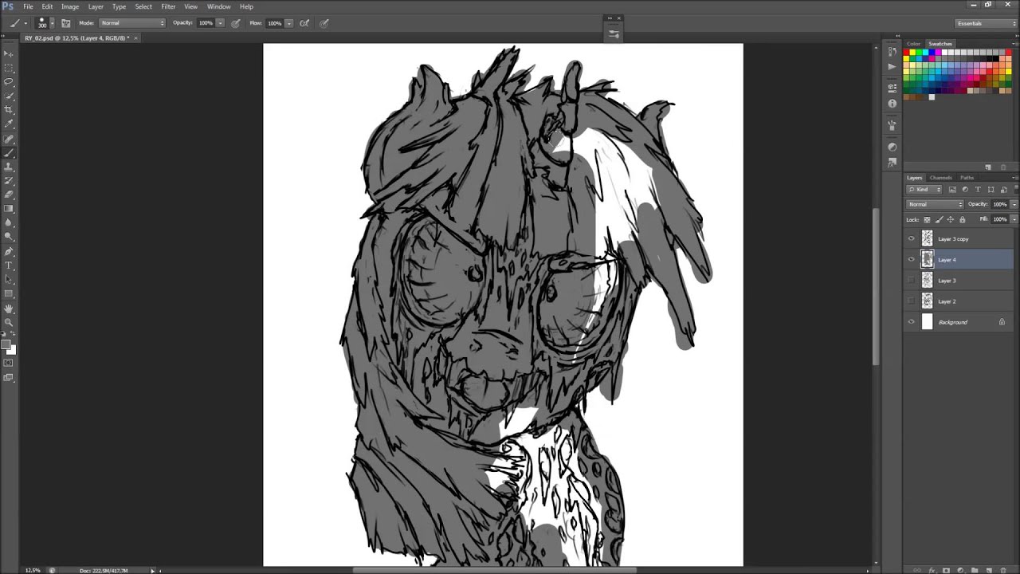The height and width of the screenshot is (574, 1020).
Task: Switch to the Color panel tab
Action: pyautogui.click(x=913, y=44)
